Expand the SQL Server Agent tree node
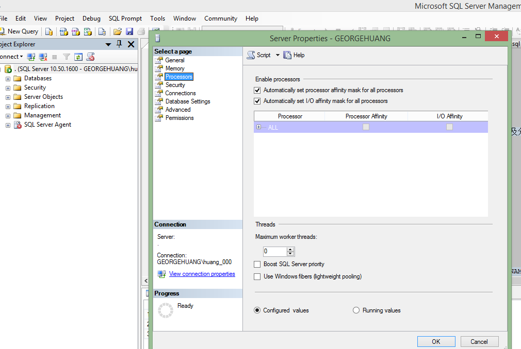The image size is (521, 349). pos(8,125)
